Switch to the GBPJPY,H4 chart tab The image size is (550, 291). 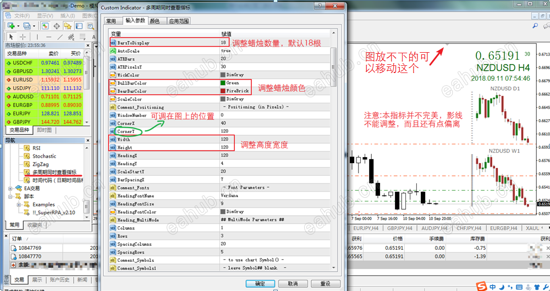pyautogui.click(x=399, y=228)
